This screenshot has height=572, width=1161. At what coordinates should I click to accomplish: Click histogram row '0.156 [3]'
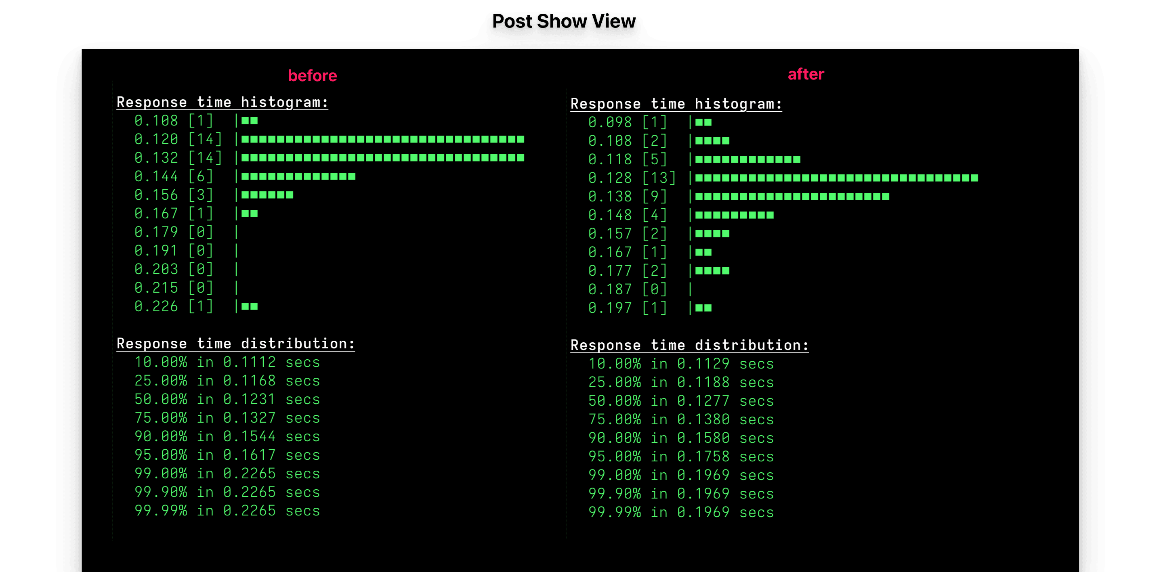(214, 195)
